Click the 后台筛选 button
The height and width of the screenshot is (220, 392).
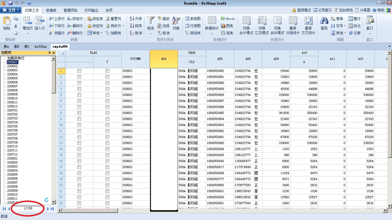point(343,10)
